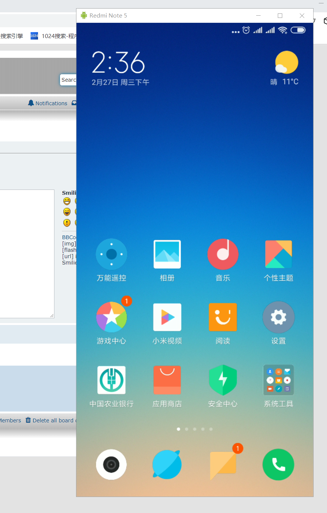Click the message text area on forum
This screenshot has height=513, width=327.
click(26, 254)
